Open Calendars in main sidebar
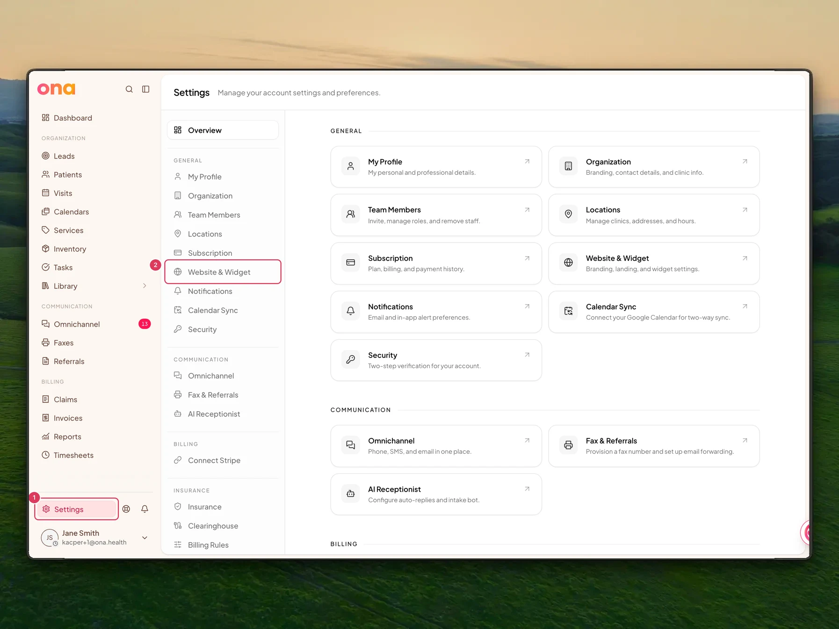 click(95, 212)
